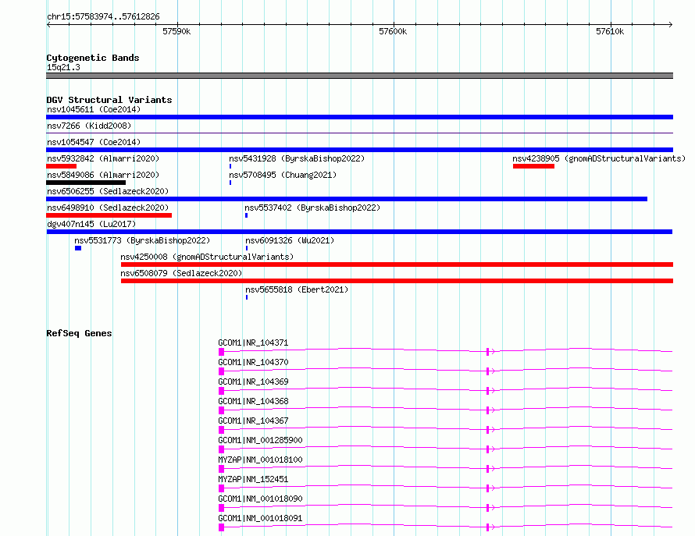Click the GCOM1|NM_001018090 transcript label

tap(260, 499)
